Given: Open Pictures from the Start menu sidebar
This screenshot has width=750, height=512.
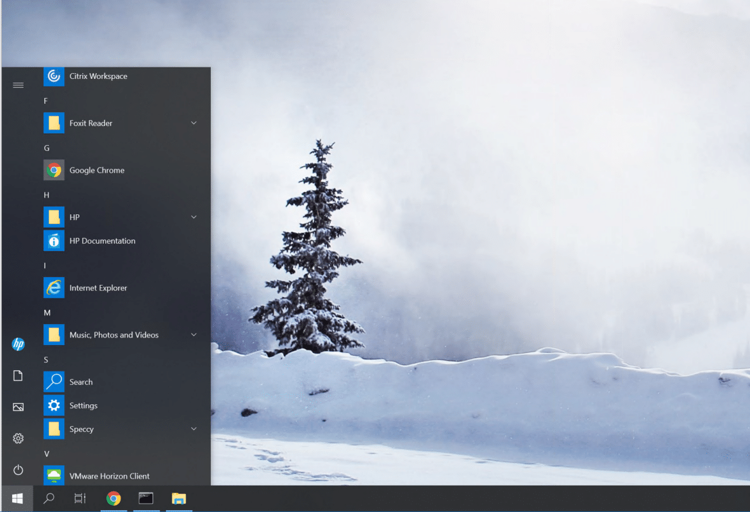Looking at the screenshot, I should pyautogui.click(x=18, y=407).
